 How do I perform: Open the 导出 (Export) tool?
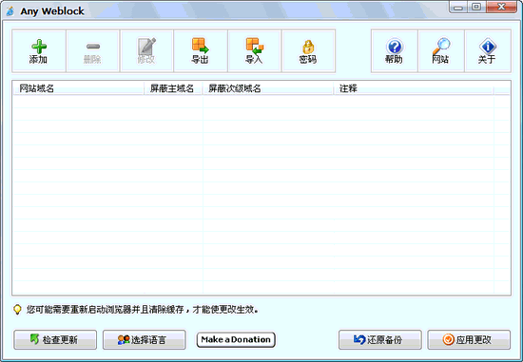(x=201, y=51)
